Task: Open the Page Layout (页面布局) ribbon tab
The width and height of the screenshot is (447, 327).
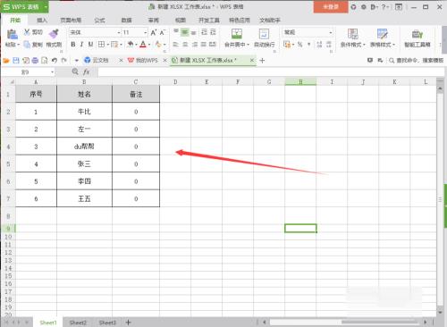Action: (x=71, y=20)
